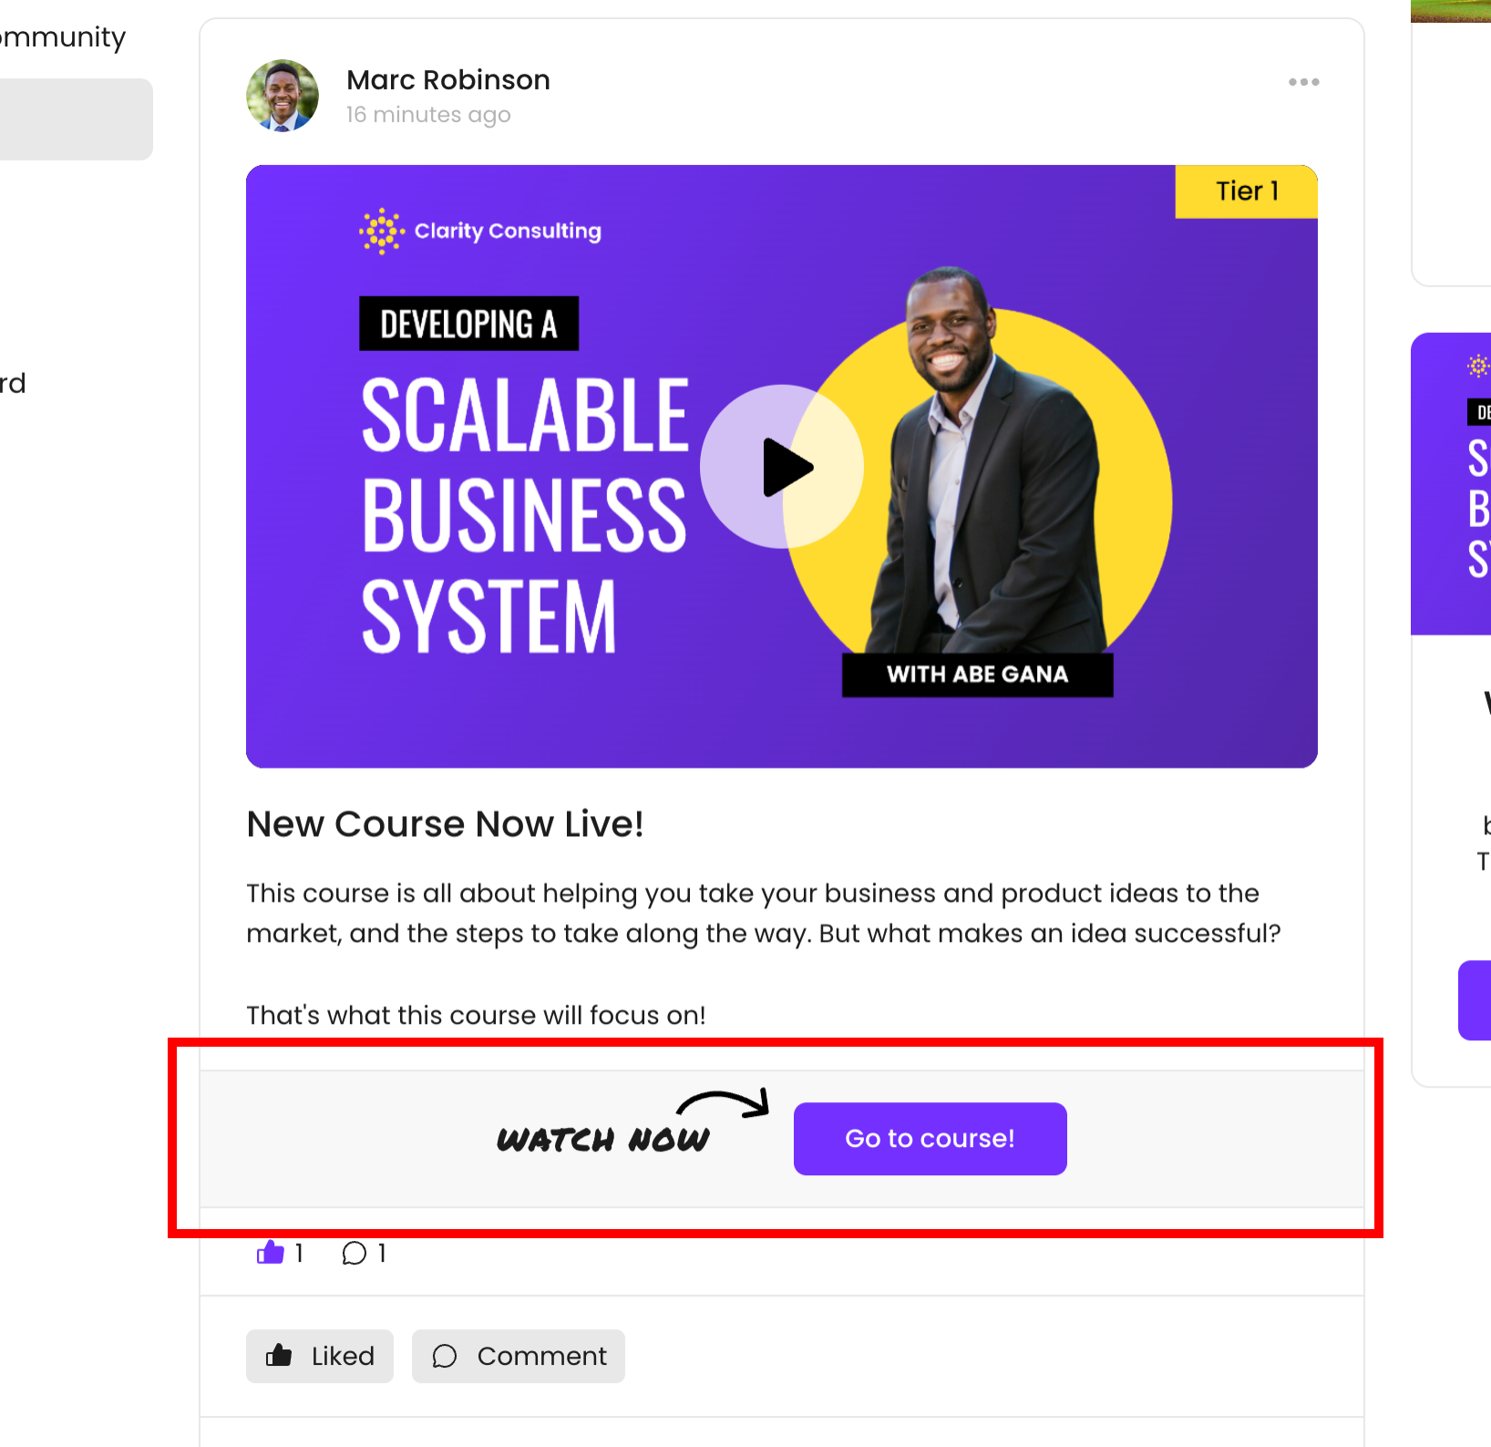Click the Scalable Business System title in the thumbnail
This screenshot has height=1447, width=1491.
pos(524,515)
